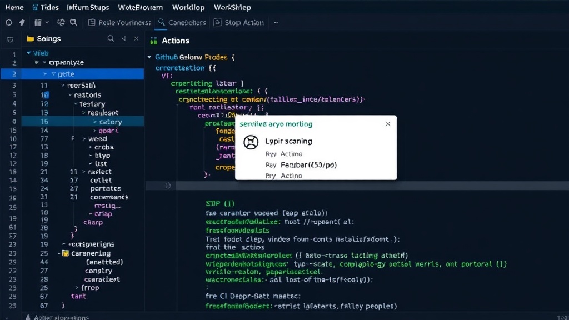The width and height of the screenshot is (569, 320).
Task: Open the toolbar overflow dropdown arrow
Action: coord(276,22)
